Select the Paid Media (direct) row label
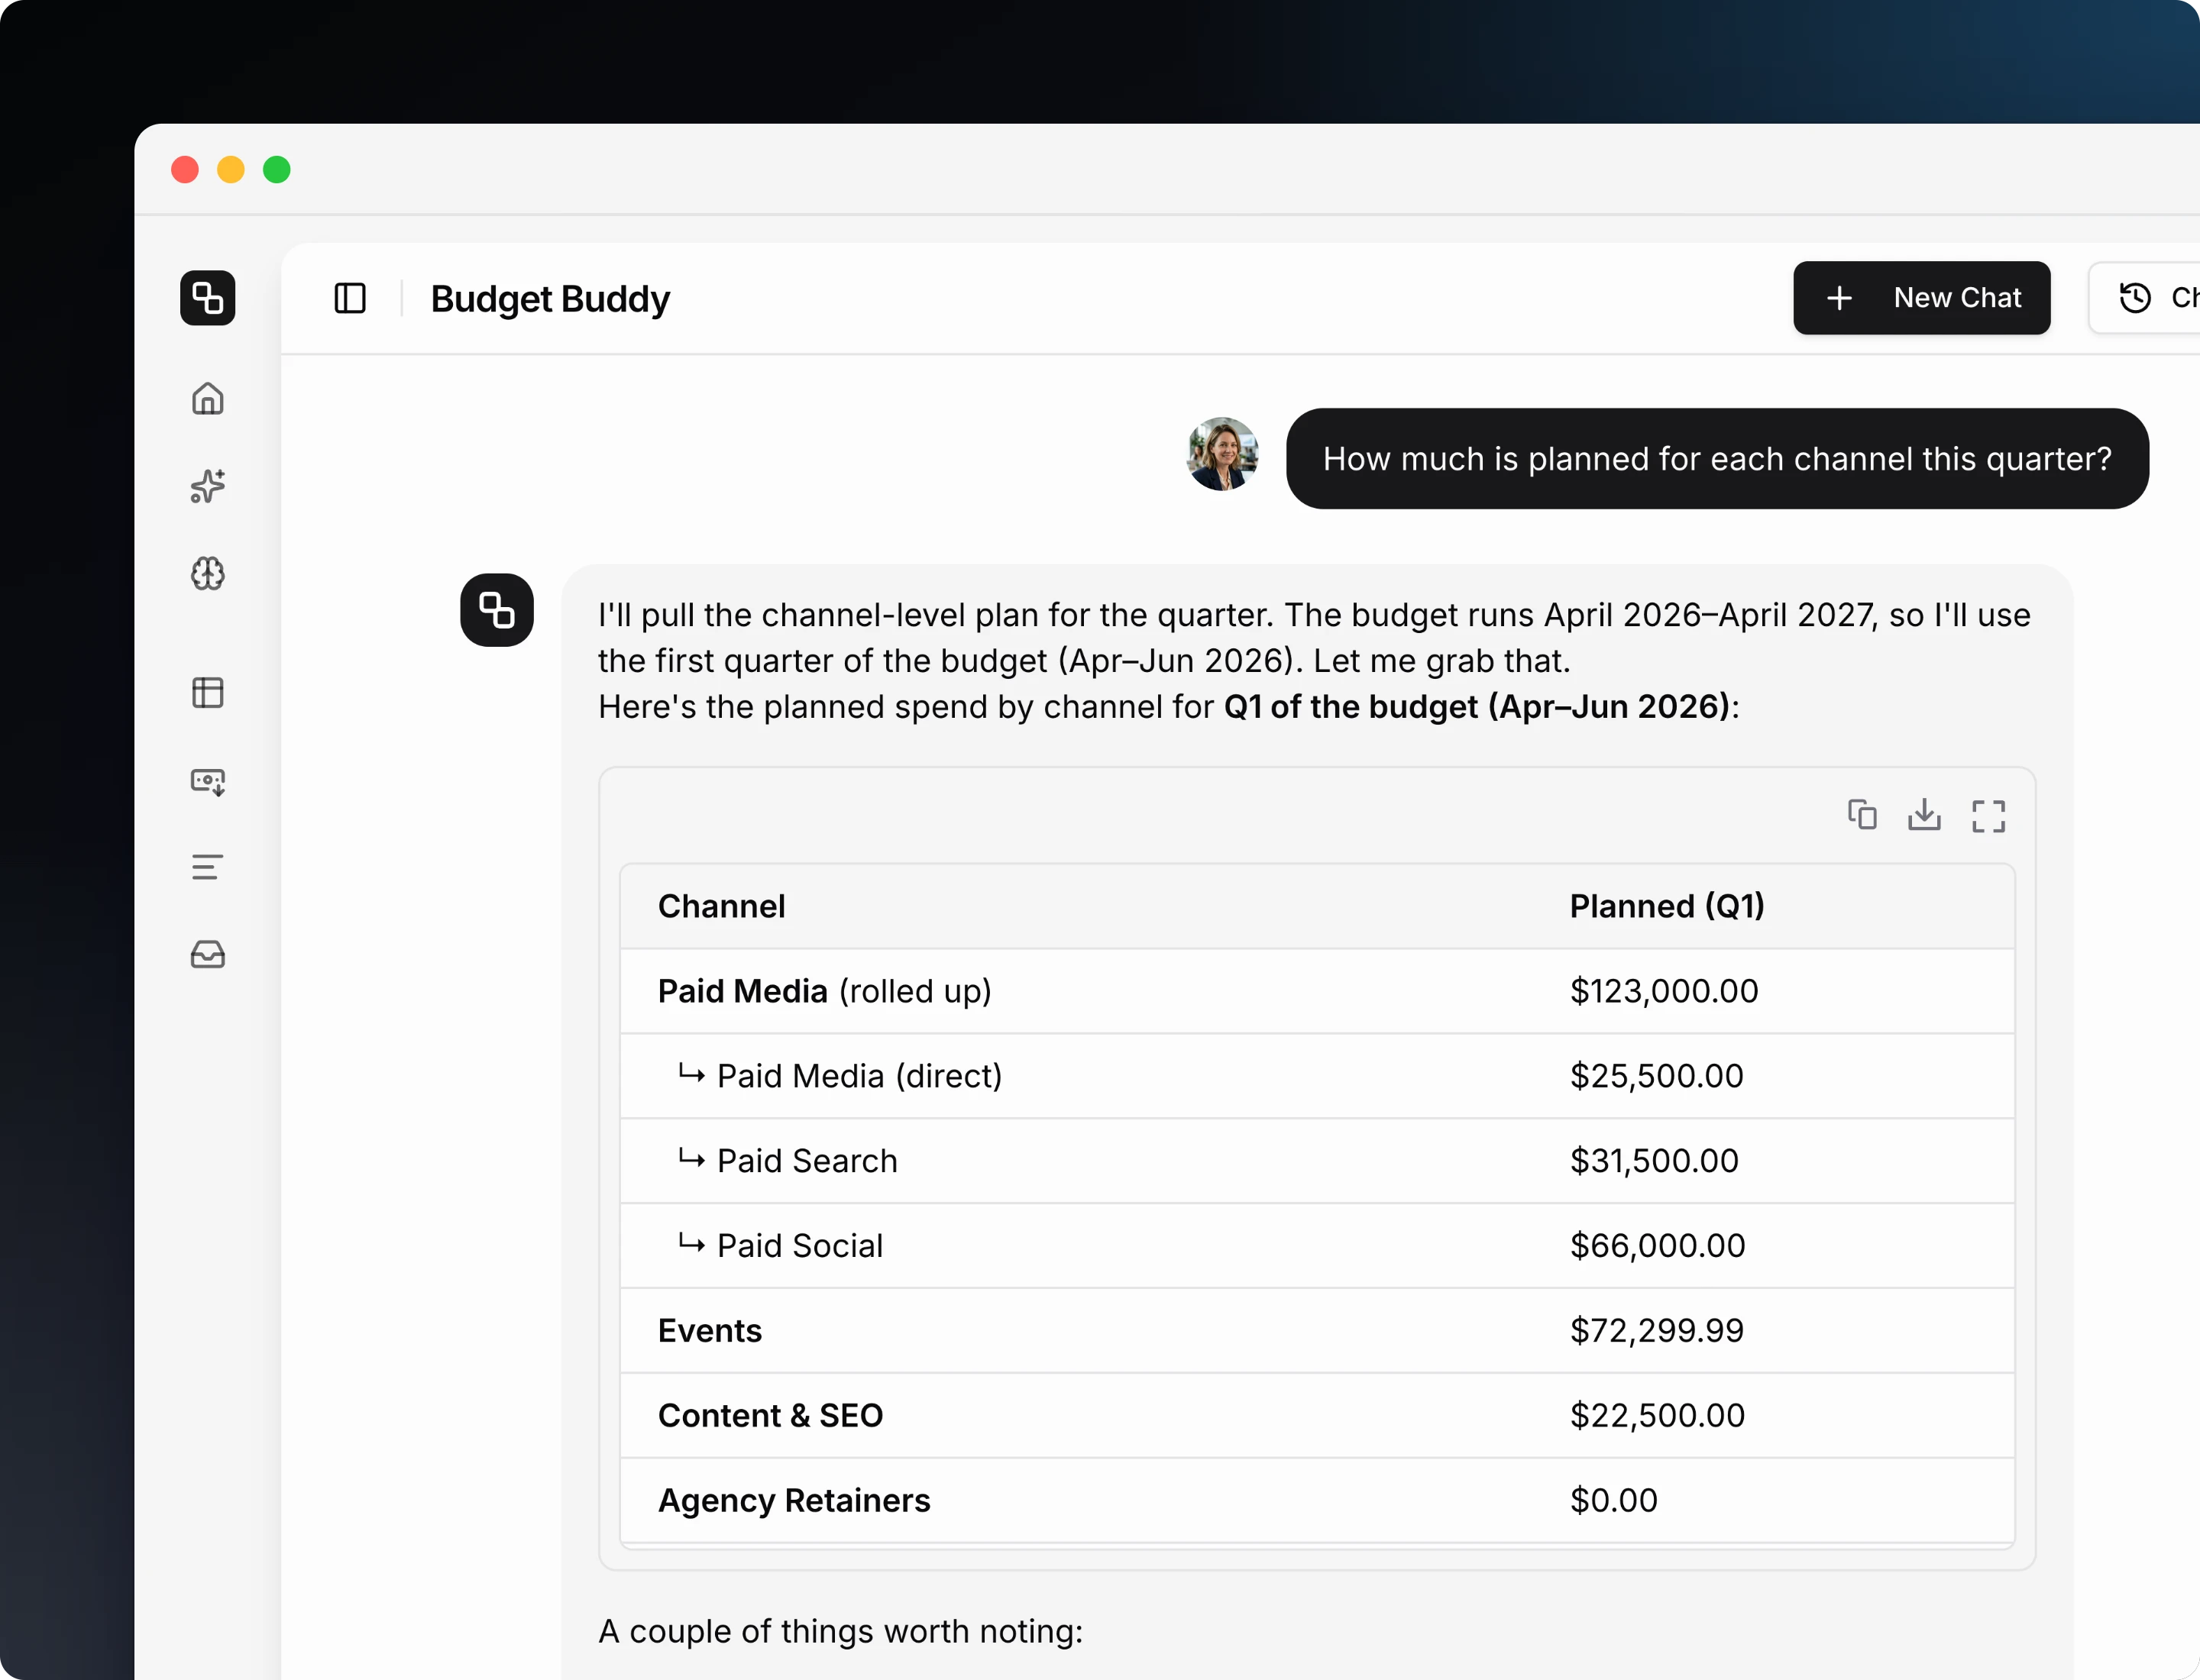The height and width of the screenshot is (1680, 2200). [859, 1076]
